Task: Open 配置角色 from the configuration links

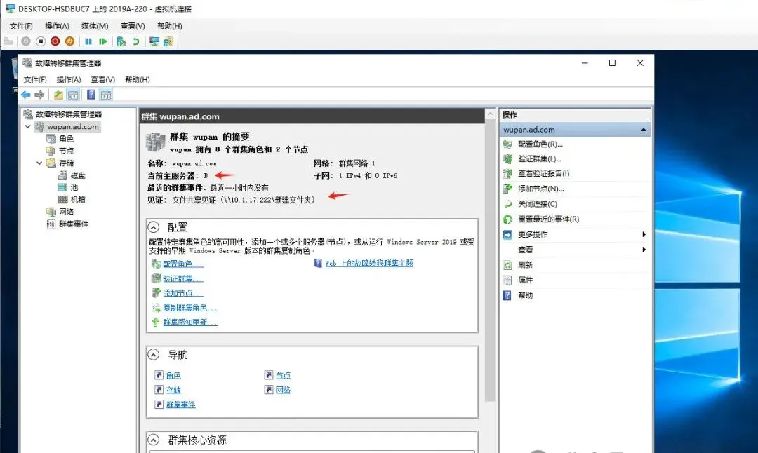Action: point(179,263)
